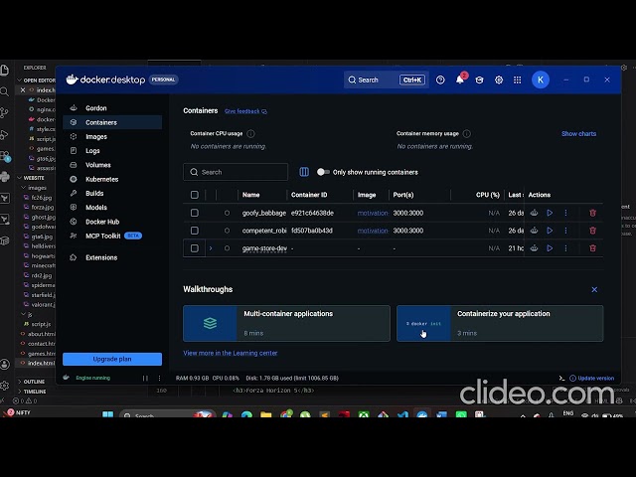Collapse OPEN EDITORS section in VS Code

36,79
